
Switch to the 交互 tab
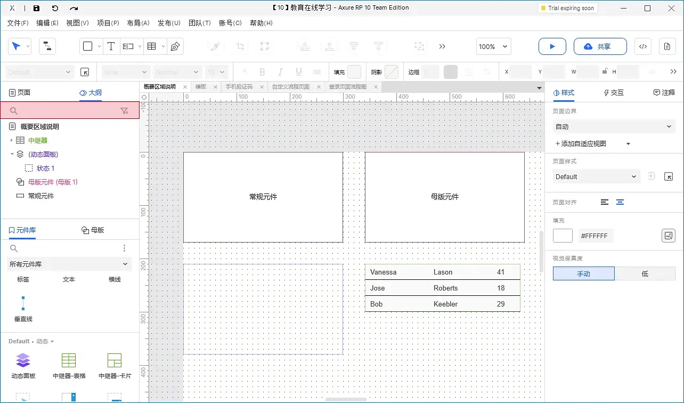pyautogui.click(x=613, y=93)
